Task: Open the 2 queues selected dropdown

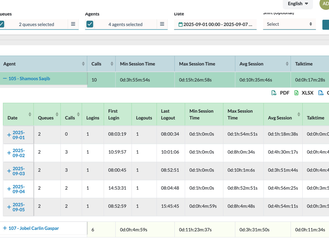Action: 37,24
